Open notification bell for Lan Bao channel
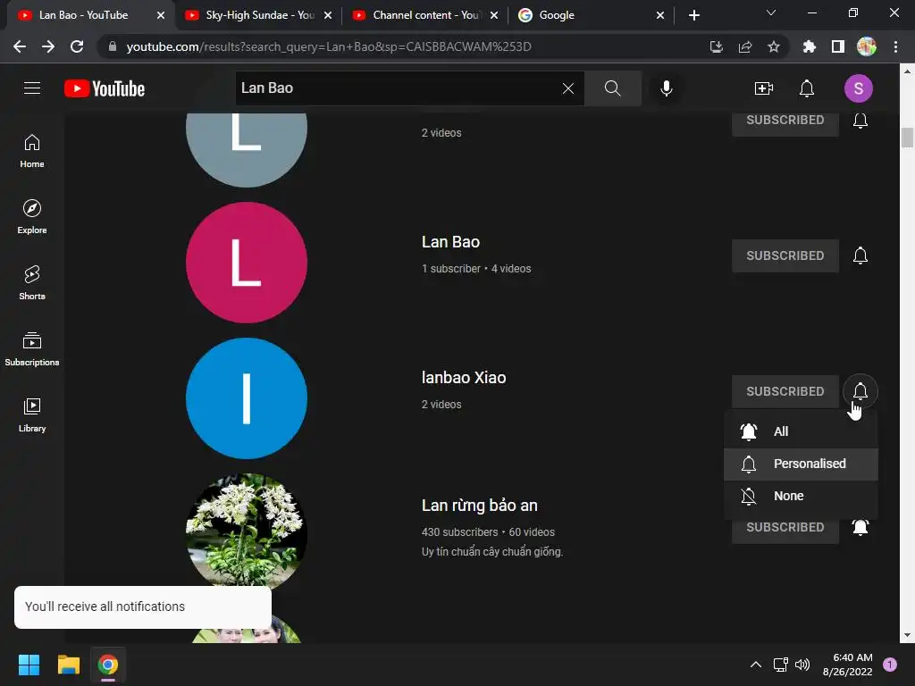Image resolution: width=915 pixels, height=686 pixels. (x=860, y=255)
